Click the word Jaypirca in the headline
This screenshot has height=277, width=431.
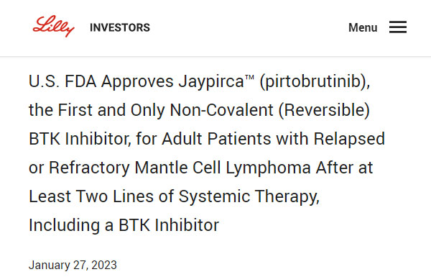(211, 82)
